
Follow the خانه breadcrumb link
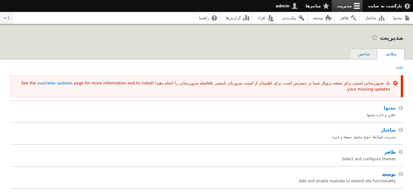click(x=400, y=67)
